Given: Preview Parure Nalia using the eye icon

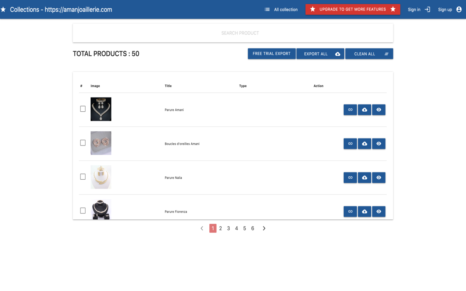Looking at the screenshot, I should (379, 178).
